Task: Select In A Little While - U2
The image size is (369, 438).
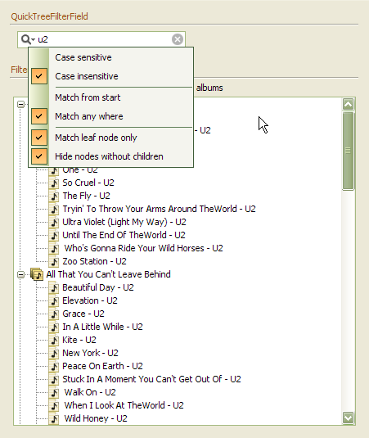Action: [x=102, y=327]
